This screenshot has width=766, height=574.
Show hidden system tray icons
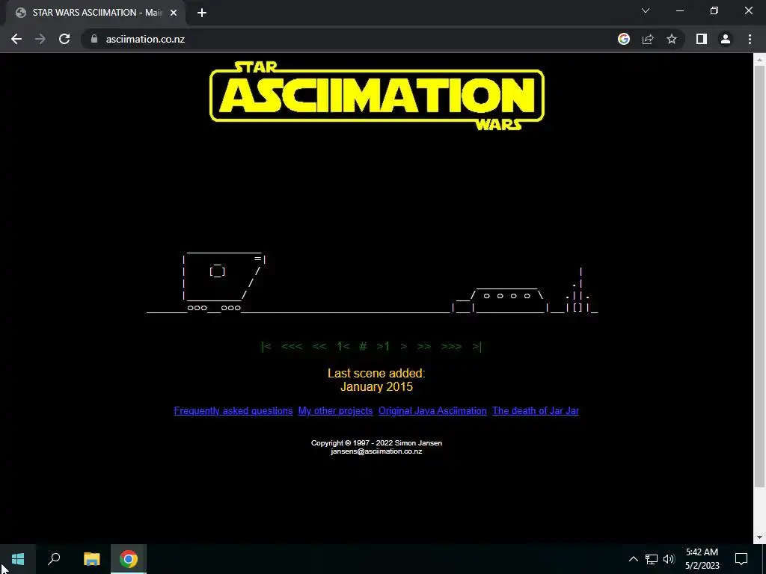click(x=633, y=559)
